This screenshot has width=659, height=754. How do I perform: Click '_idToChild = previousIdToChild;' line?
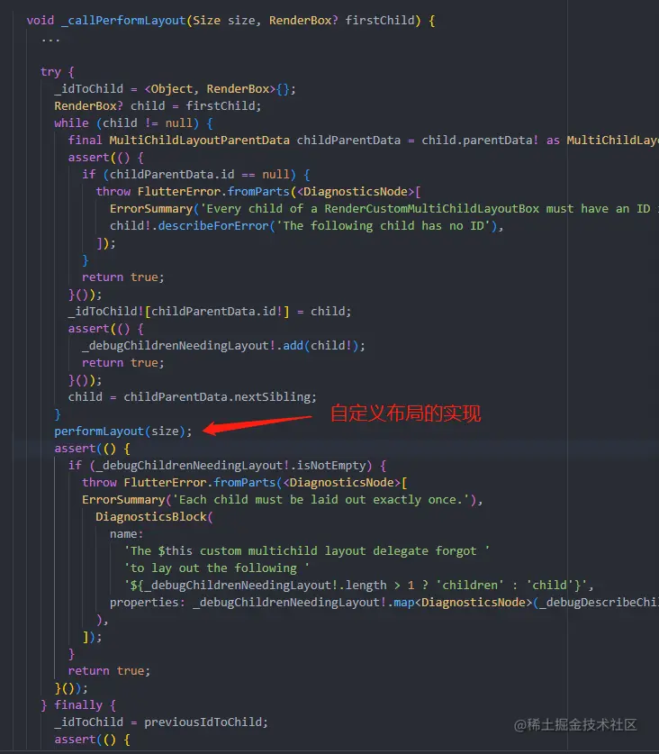161,722
